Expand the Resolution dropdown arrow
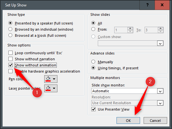 [x=160, y=103]
